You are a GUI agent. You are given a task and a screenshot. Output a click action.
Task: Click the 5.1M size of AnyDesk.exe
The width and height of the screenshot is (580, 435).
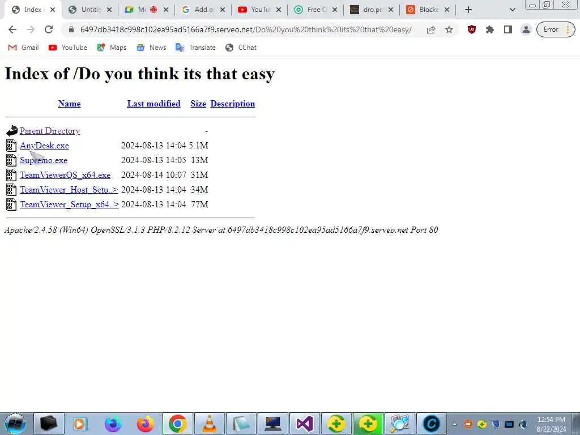point(199,146)
